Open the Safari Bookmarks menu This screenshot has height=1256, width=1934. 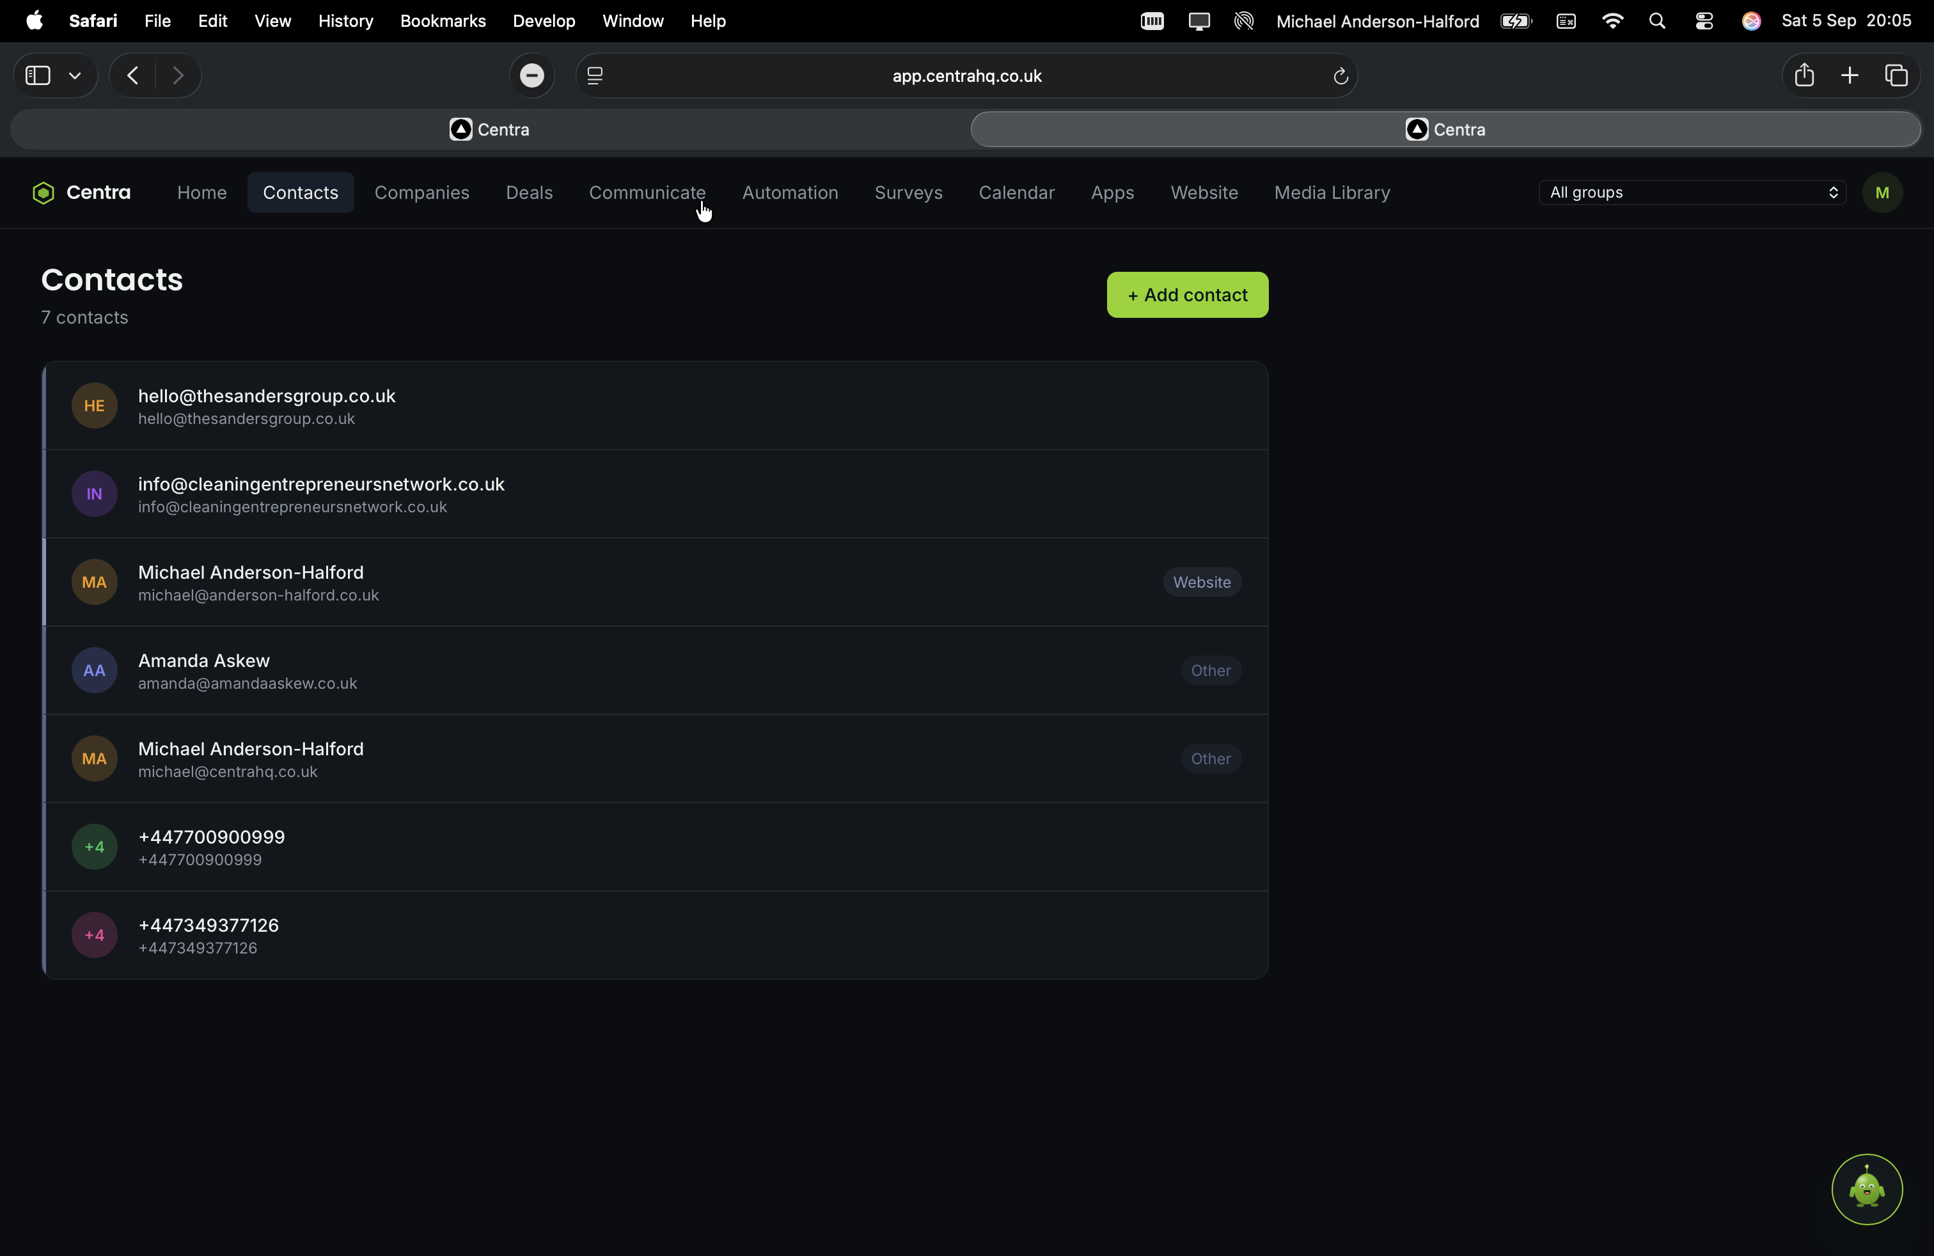(443, 21)
